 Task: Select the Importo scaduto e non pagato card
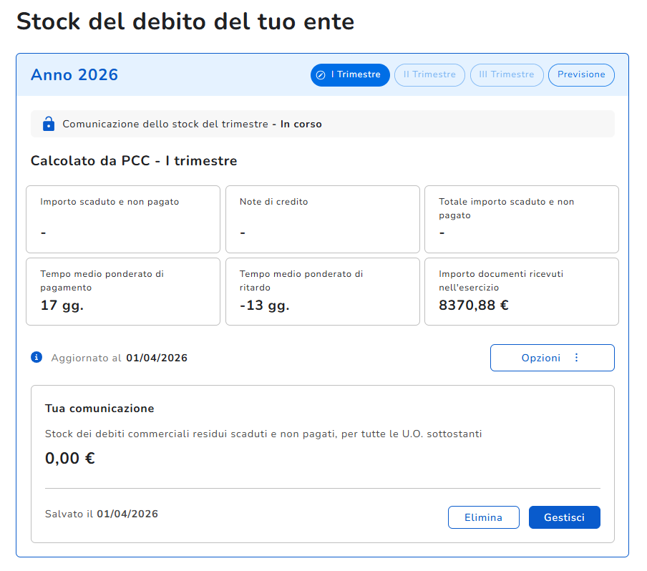coord(123,219)
